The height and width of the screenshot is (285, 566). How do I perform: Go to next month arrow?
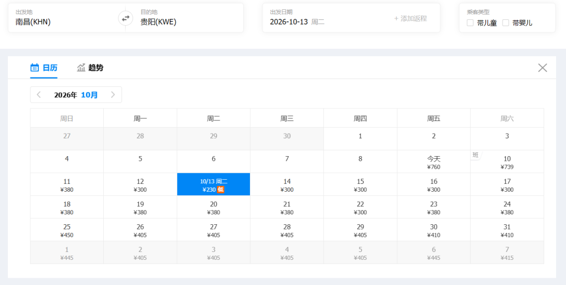pos(113,95)
